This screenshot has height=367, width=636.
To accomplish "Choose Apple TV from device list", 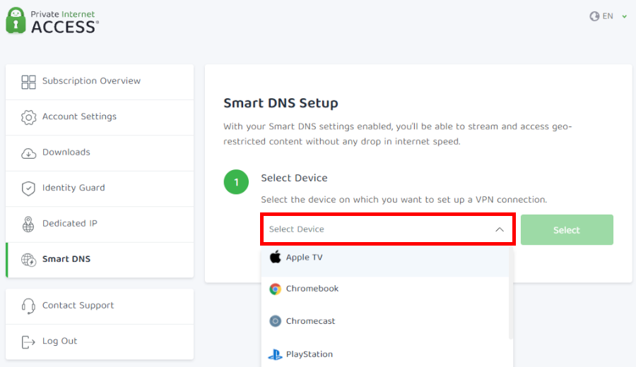I will click(x=385, y=260).
